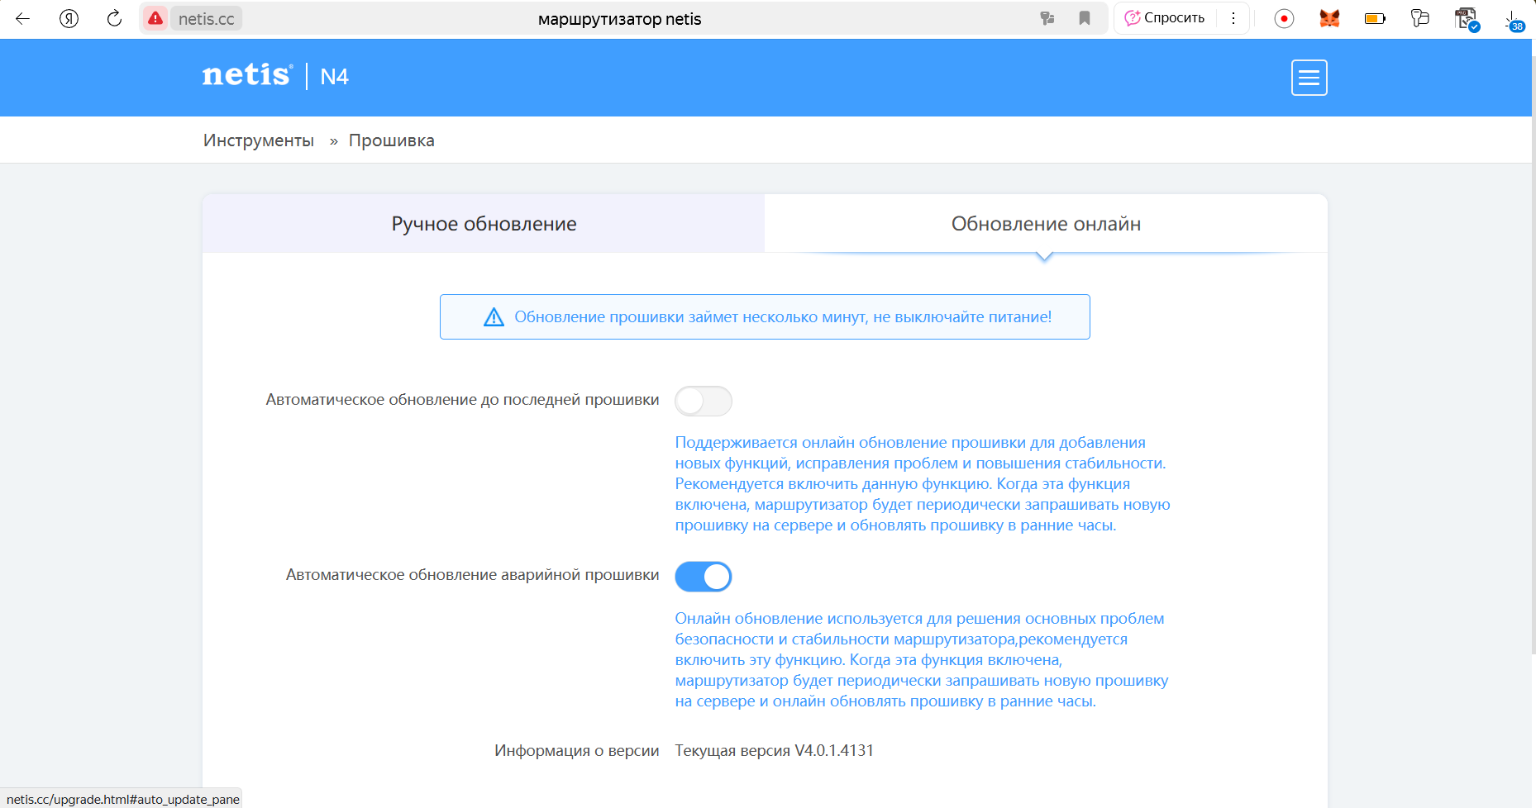Enable auto update to latest firmware toggle
Image resolution: width=1536 pixels, height=808 pixels.
pos(704,402)
